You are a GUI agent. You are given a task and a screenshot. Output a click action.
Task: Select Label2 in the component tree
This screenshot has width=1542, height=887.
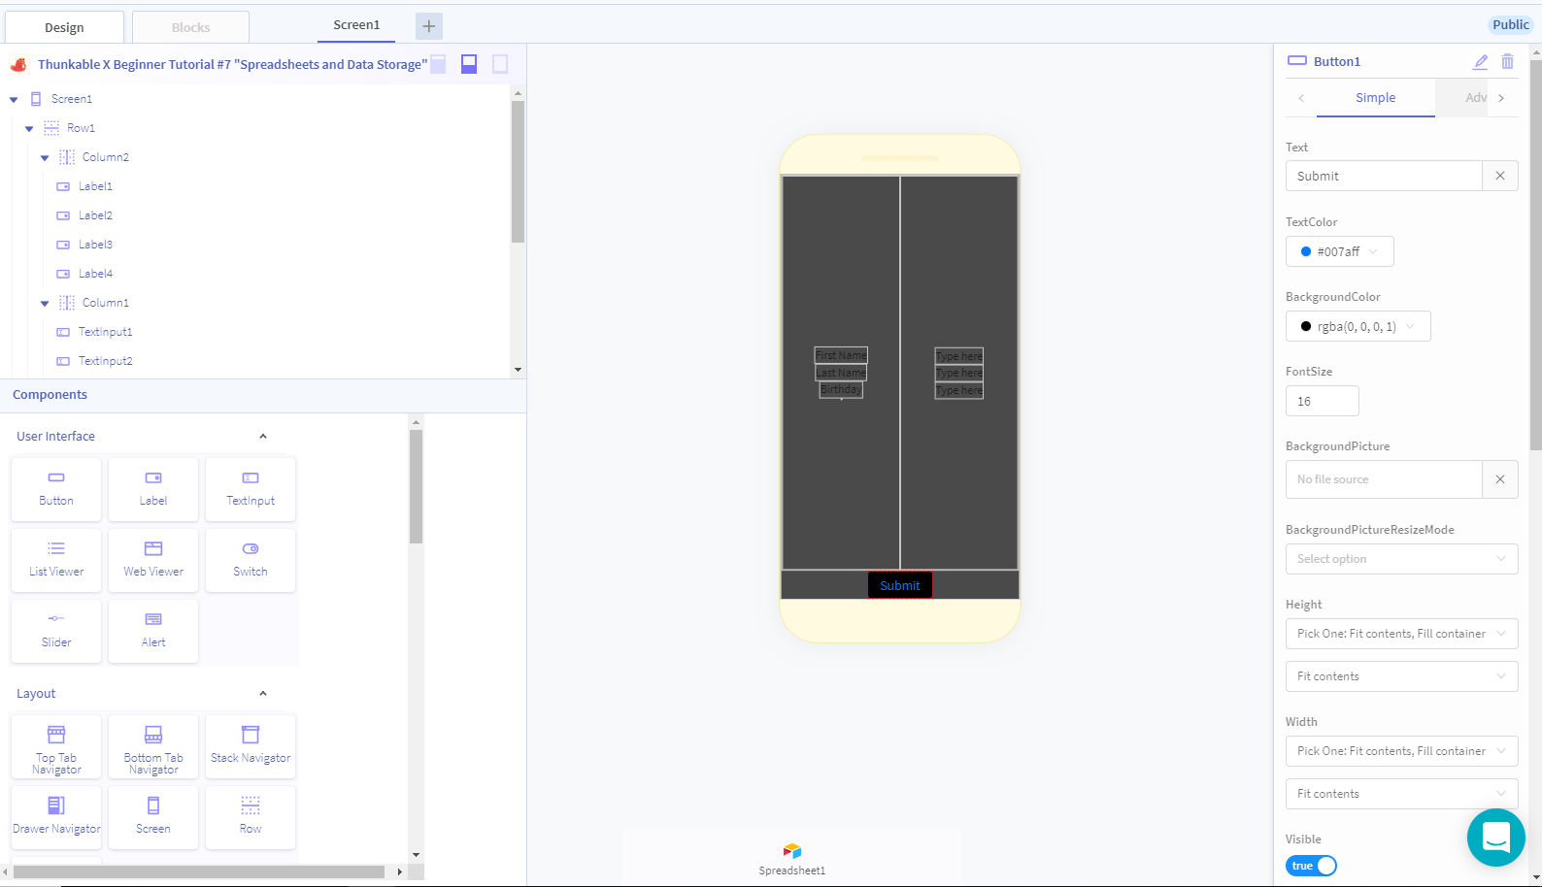click(95, 215)
